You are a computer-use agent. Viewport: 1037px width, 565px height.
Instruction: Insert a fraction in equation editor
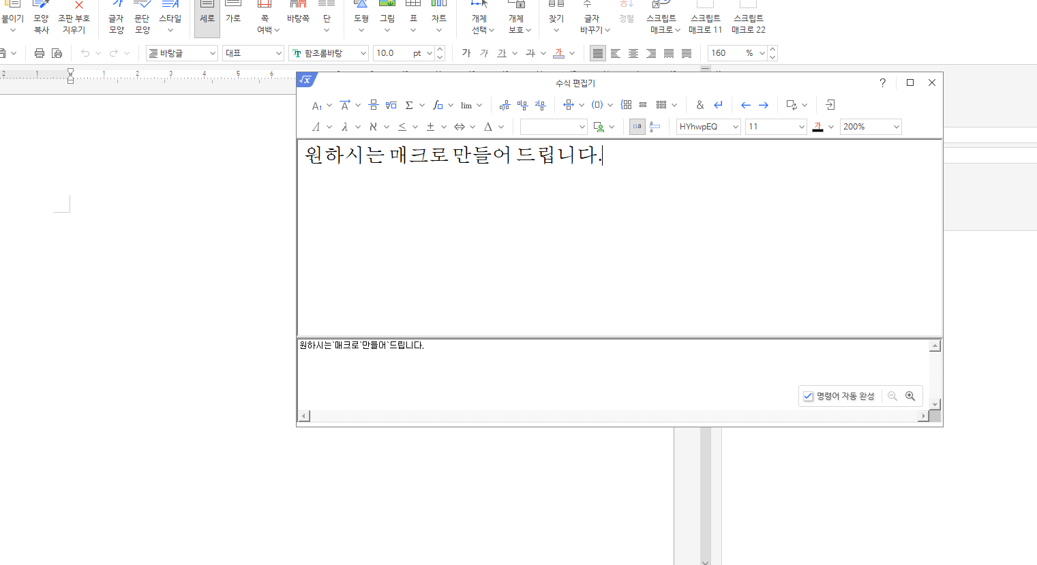[x=373, y=105]
